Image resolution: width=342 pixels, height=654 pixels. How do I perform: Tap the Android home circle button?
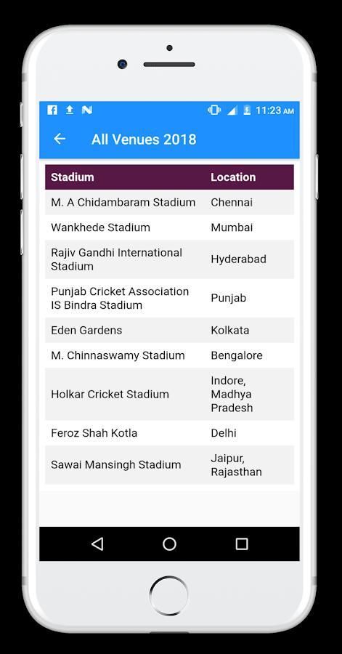point(169,544)
